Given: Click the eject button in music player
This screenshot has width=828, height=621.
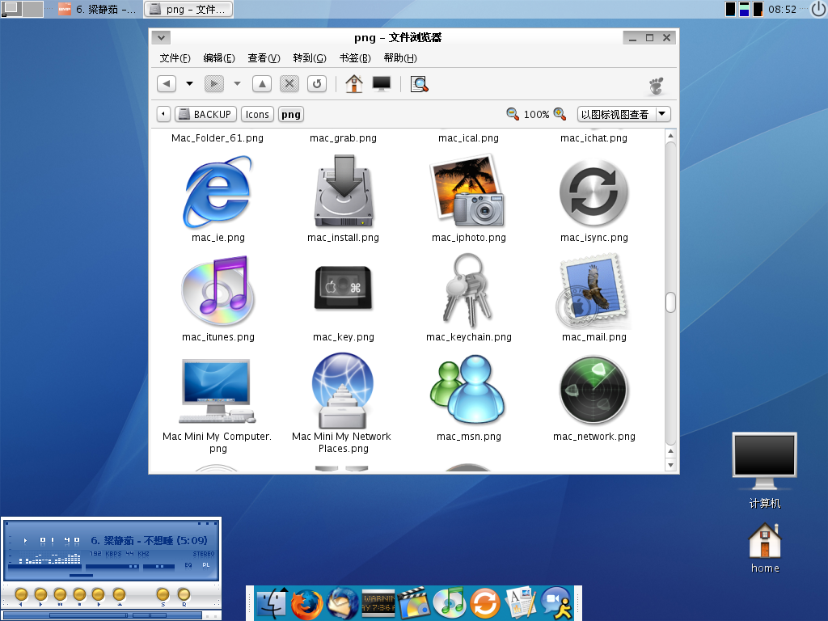Looking at the screenshot, I should (120, 595).
